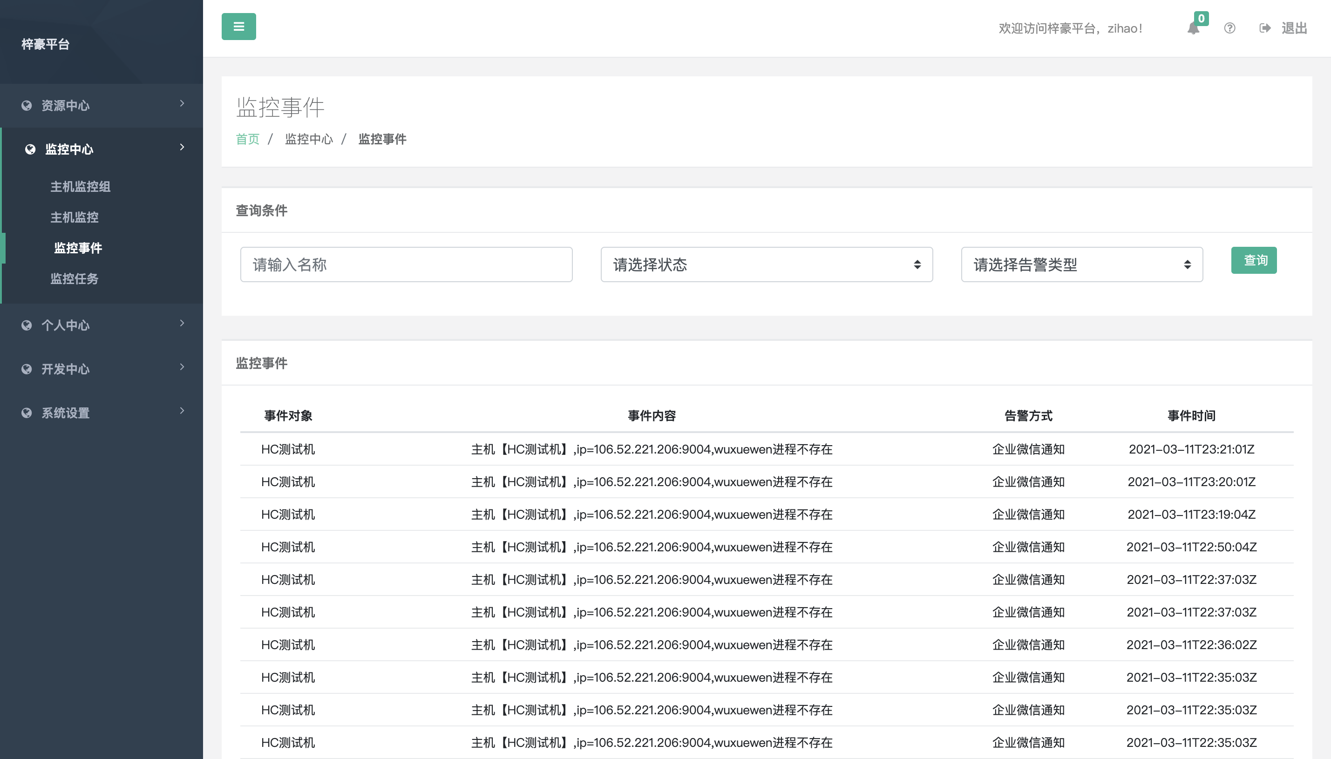Image resolution: width=1331 pixels, height=759 pixels.
Task: Expand the 系统设置 chevron arrow
Action: (x=182, y=411)
